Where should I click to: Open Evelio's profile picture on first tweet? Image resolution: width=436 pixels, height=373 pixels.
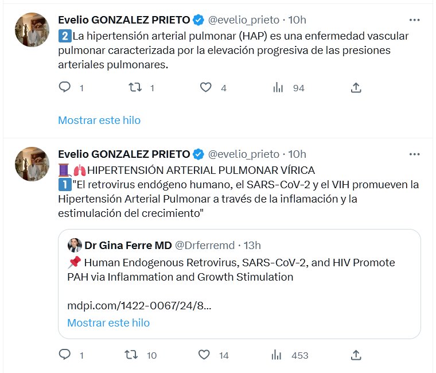32,29
